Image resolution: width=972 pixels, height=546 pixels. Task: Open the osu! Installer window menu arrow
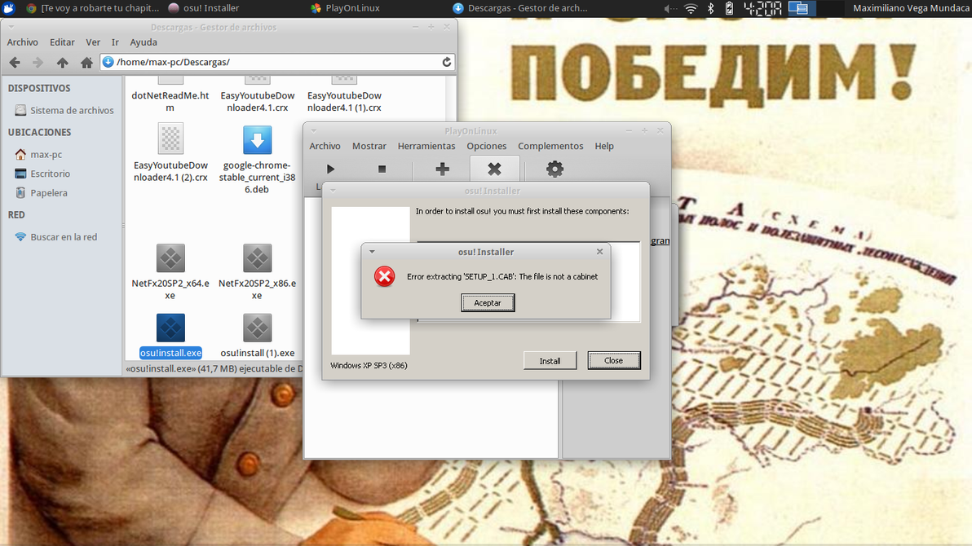click(333, 190)
